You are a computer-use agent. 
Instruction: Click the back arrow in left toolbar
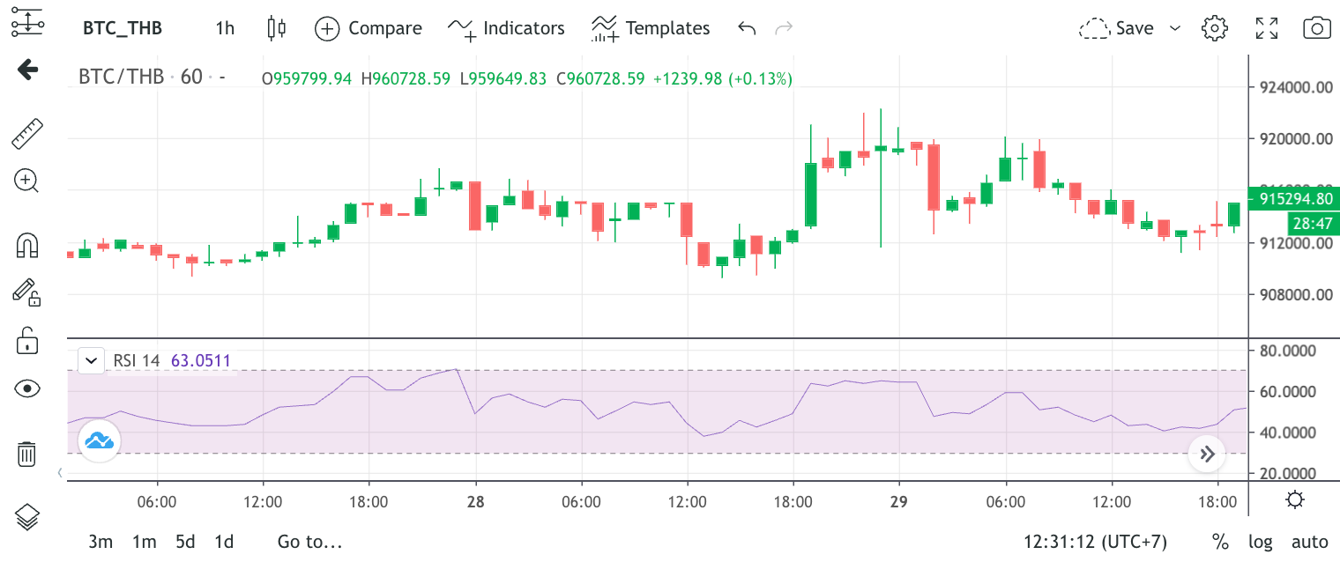(27, 70)
